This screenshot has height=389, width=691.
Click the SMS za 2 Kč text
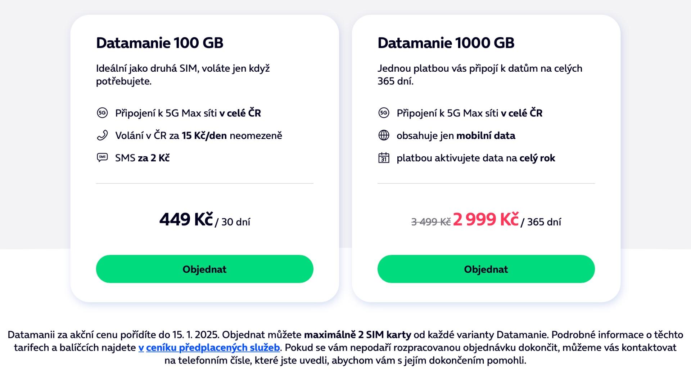(x=142, y=158)
